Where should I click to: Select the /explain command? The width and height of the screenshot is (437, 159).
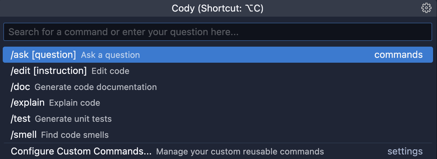coord(218,103)
